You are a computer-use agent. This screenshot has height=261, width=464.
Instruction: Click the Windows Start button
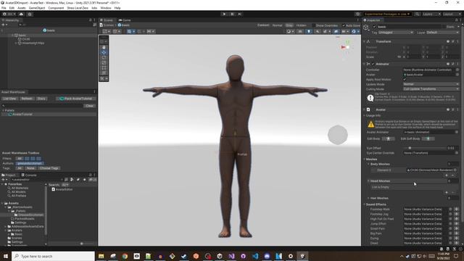tap(6, 256)
